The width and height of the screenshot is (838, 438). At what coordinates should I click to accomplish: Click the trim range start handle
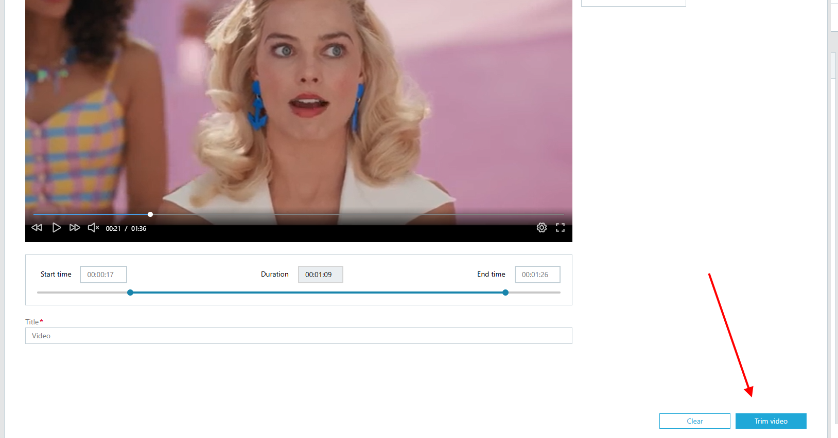click(130, 293)
